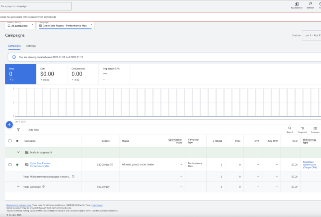Check the select-all campaigns checkbox
This screenshot has height=217, width=321.
(x=10, y=141)
